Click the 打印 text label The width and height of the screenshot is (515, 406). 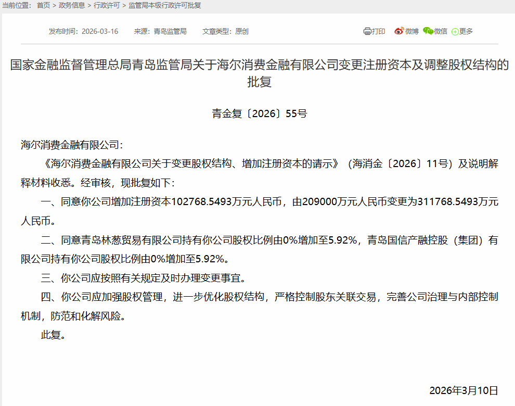tap(379, 31)
